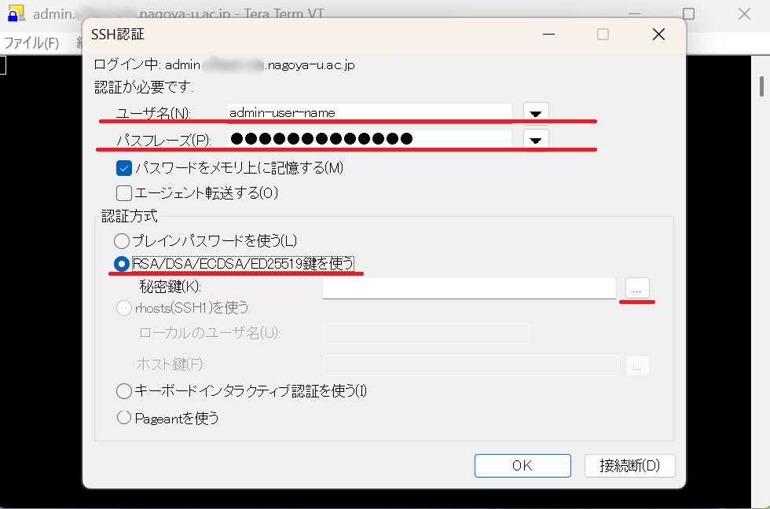Browse for private key with the ... button
This screenshot has height=509, width=770.
[637, 288]
